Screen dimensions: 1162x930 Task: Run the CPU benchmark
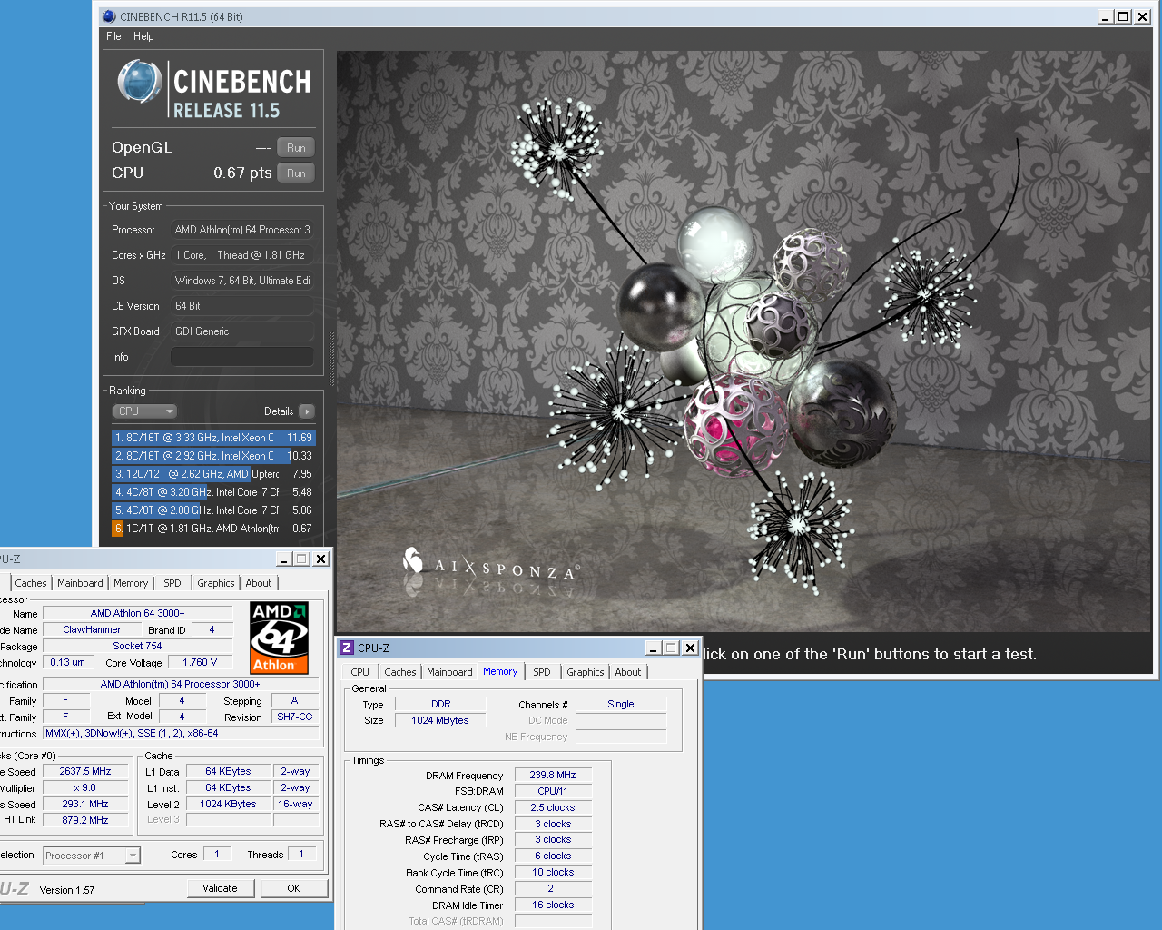[296, 173]
